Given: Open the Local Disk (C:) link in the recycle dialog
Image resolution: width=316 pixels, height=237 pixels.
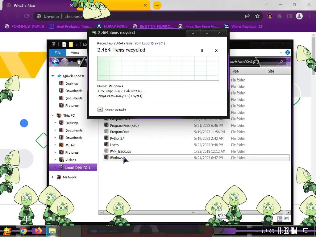Looking at the screenshot, I should (x=153, y=43).
